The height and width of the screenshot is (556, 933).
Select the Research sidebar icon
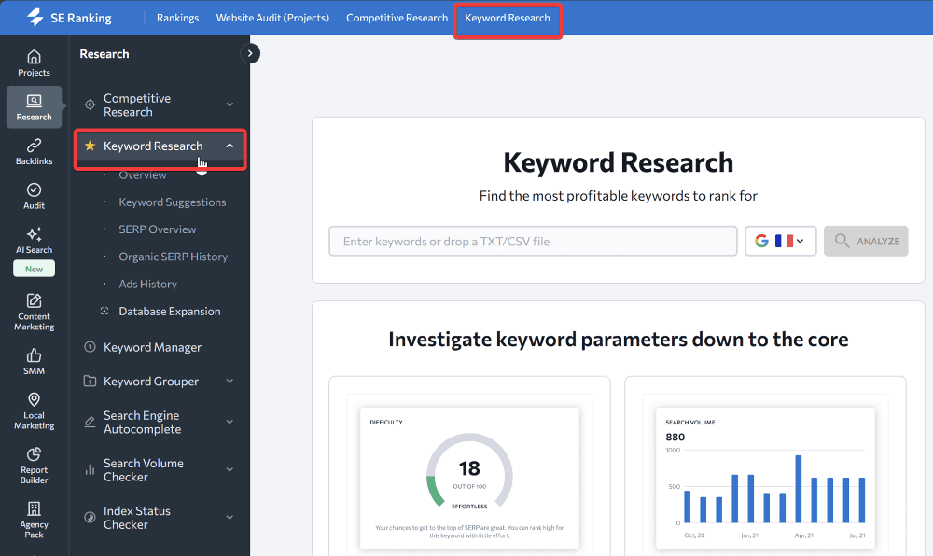[x=34, y=107]
